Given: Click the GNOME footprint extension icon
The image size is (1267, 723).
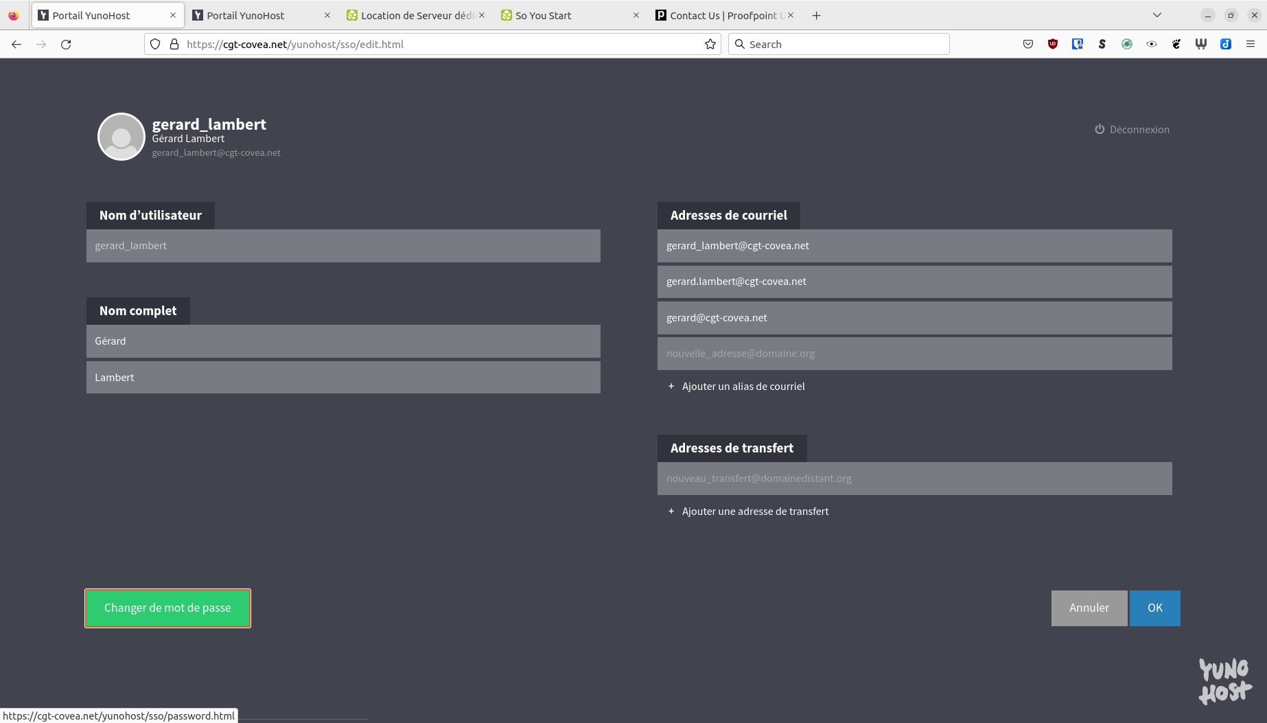Looking at the screenshot, I should (x=1176, y=44).
